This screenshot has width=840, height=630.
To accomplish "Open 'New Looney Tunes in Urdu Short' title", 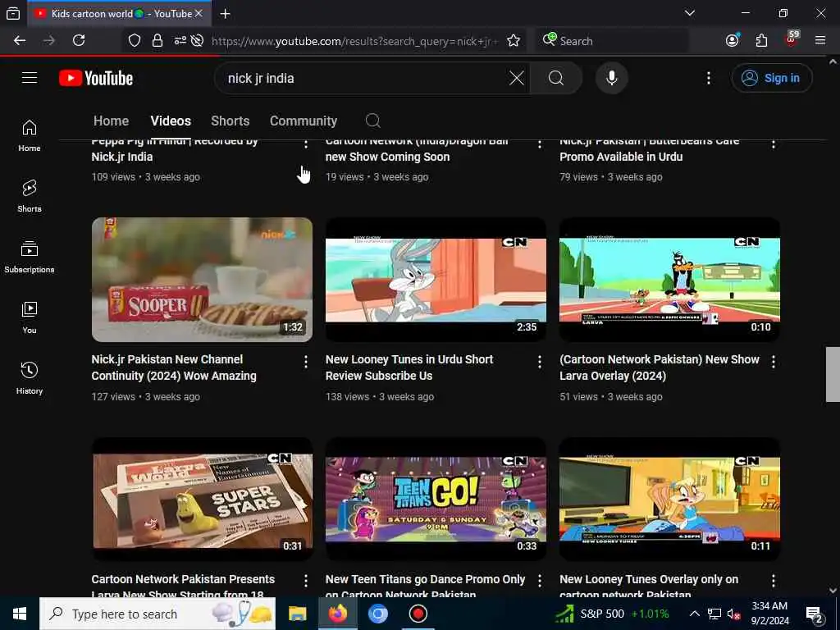I will [x=409, y=367].
